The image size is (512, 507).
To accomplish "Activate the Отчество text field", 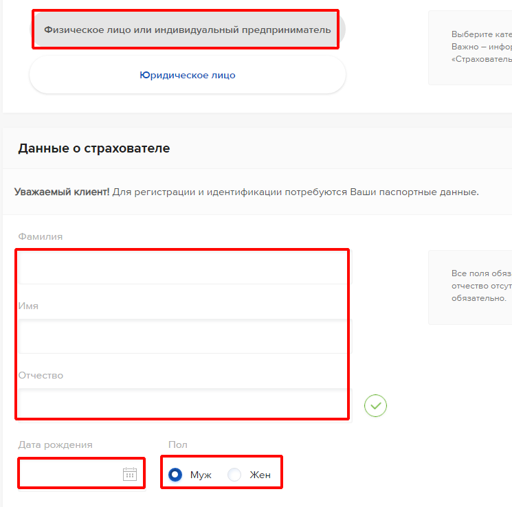I will 185,405.
